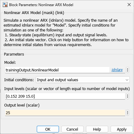Open the idnlarx link in Model field
The width and height of the screenshot is (134, 134).
[117, 70]
